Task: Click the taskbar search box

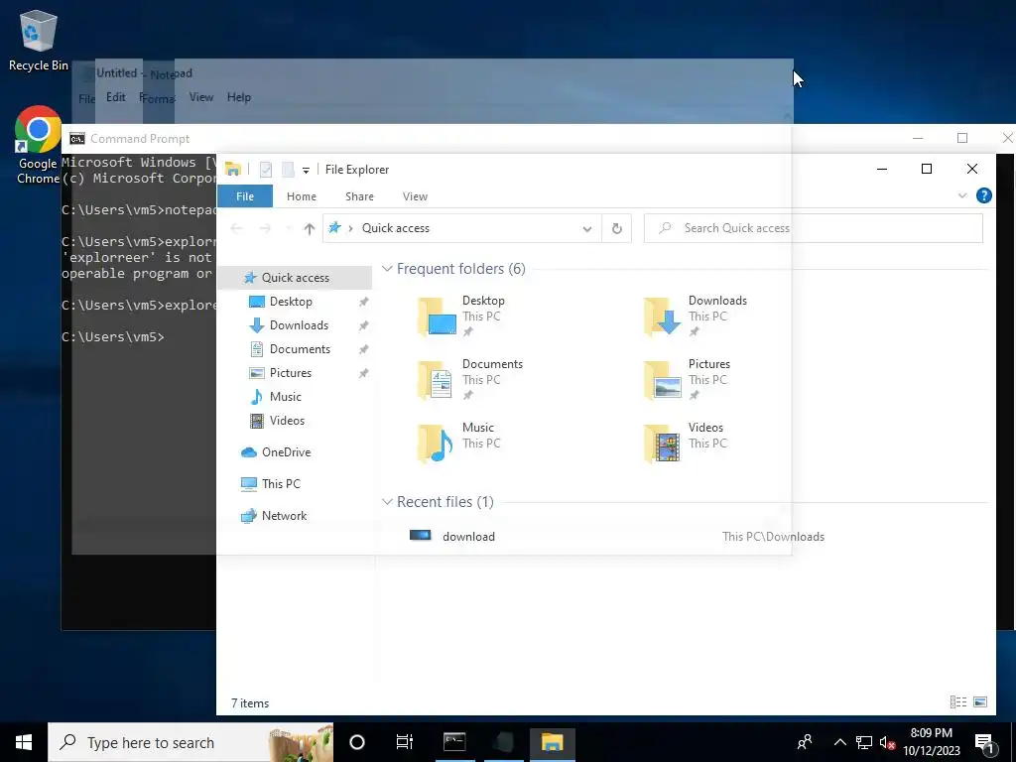Action: coord(190,742)
